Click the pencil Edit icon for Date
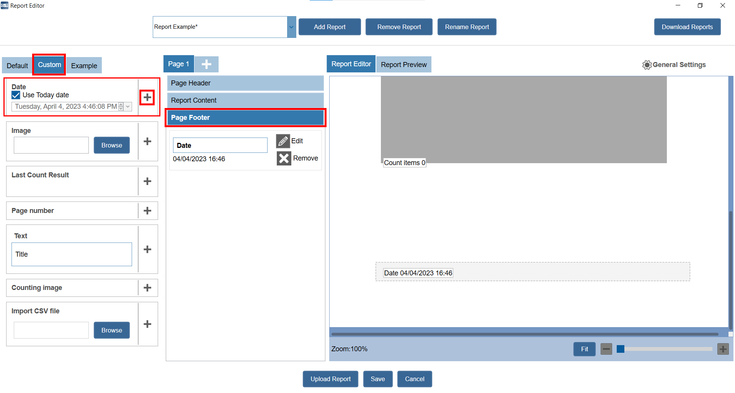The image size is (735, 393). click(283, 141)
